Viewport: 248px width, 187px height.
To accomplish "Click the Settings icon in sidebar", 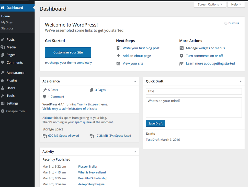I will 3,103.
